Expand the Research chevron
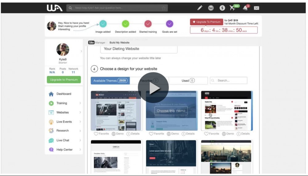Viewport: 308px width, 176px height. (80, 131)
